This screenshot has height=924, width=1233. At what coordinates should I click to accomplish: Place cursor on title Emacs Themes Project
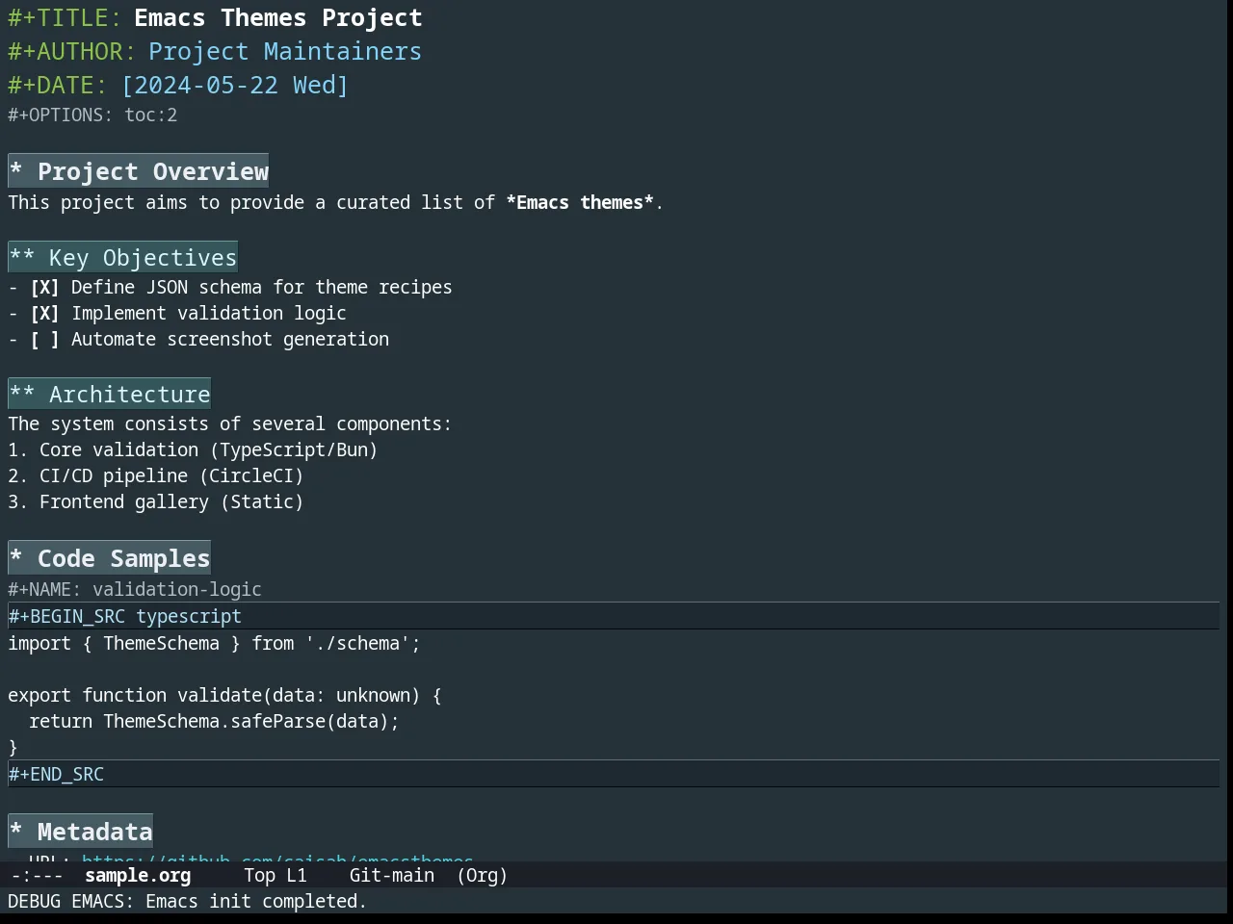pos(278,17)
